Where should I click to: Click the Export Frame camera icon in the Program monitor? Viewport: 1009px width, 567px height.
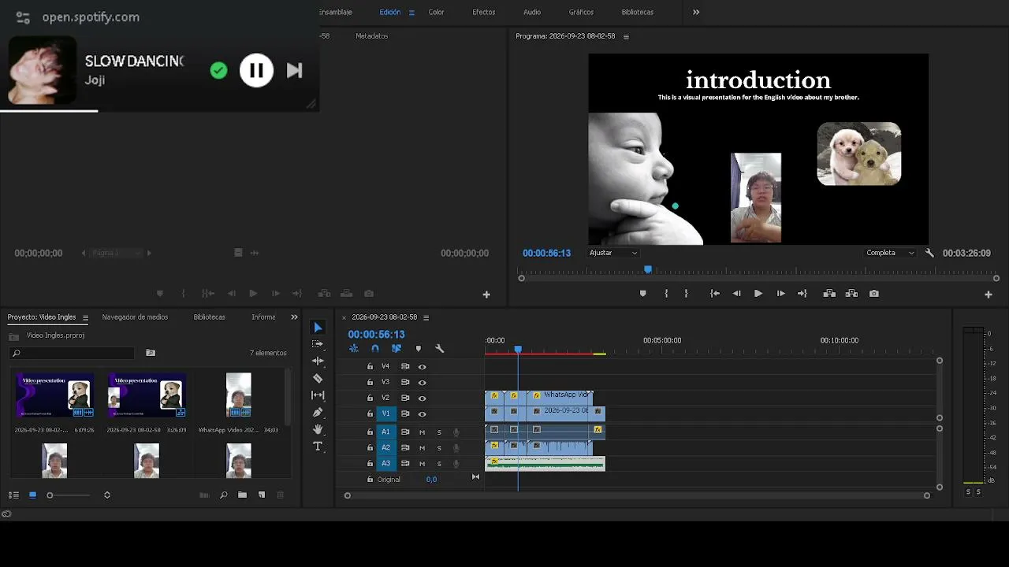click(x=874, y=293)
